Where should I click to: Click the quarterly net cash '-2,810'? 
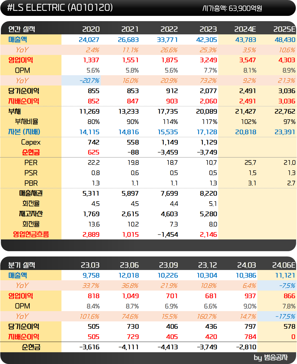click(246, 347)
